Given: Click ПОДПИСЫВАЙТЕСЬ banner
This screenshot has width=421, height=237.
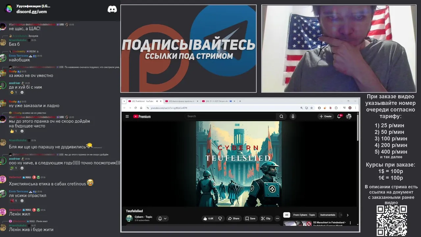Looking at the screenshot, I should [x=188, y=49].
